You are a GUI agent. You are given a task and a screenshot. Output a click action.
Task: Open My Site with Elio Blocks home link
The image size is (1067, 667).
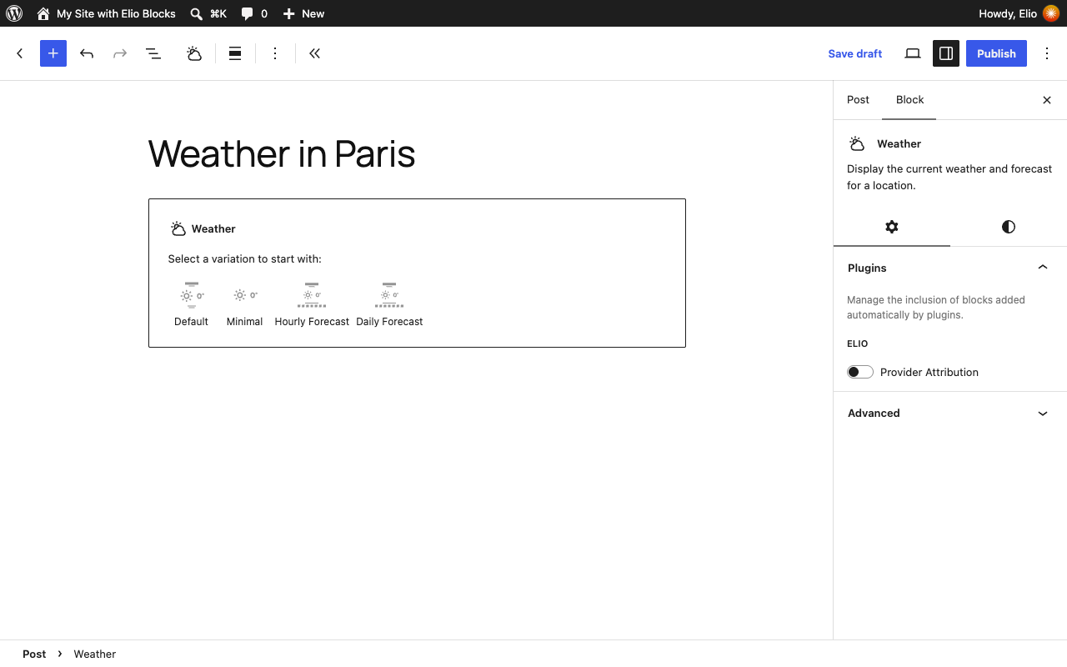106,13
